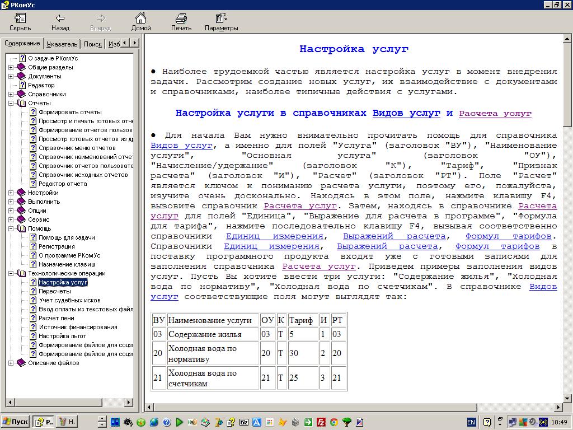Click the page icon beside Редактор
This screenshot has width=573, height=430.
22,85
